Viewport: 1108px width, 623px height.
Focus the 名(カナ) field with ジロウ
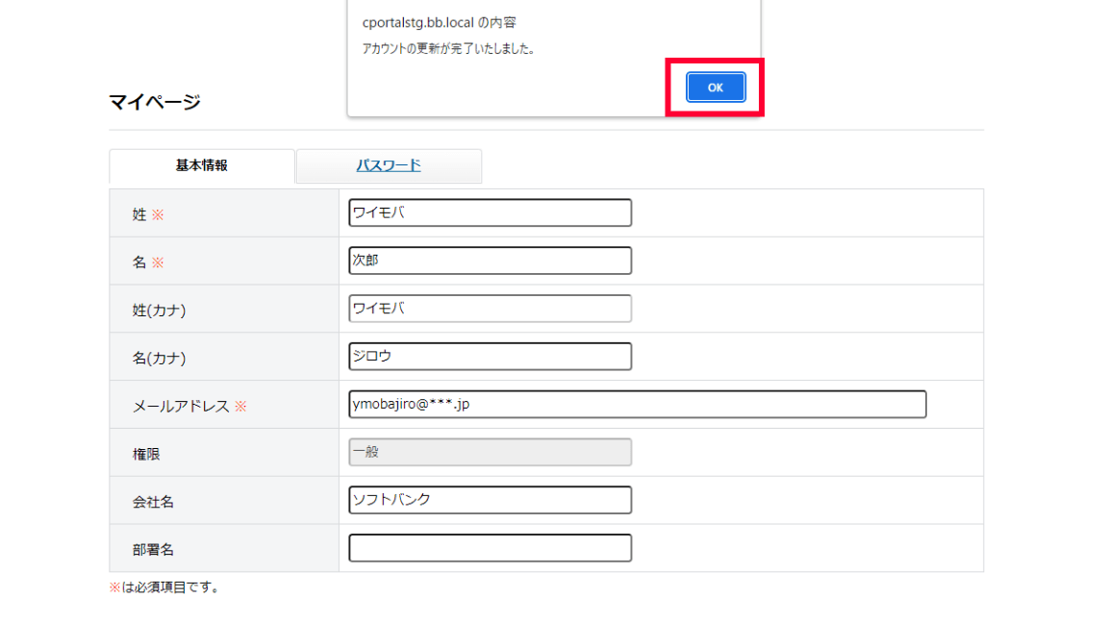pyautogui.click(x=490, y=357)
